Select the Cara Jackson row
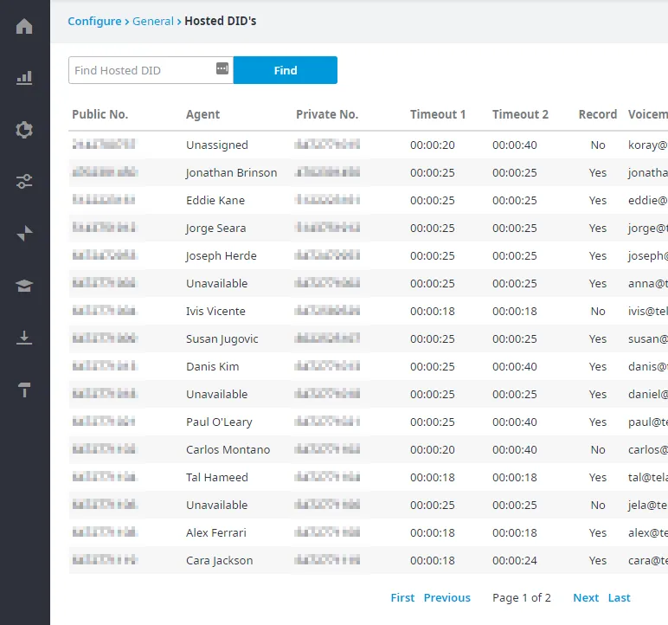This screenshot has width=668, height=625. click(368, 561)
